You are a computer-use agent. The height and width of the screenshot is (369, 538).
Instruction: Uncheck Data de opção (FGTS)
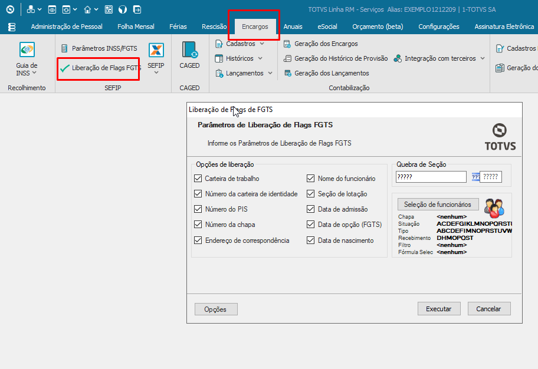[x=310, y=224]
